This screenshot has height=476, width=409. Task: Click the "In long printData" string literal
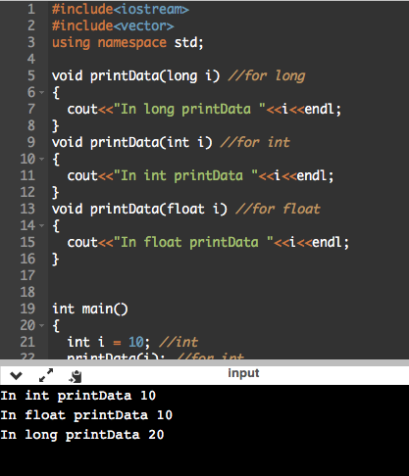pyautogui.click(x=189, y=109)
